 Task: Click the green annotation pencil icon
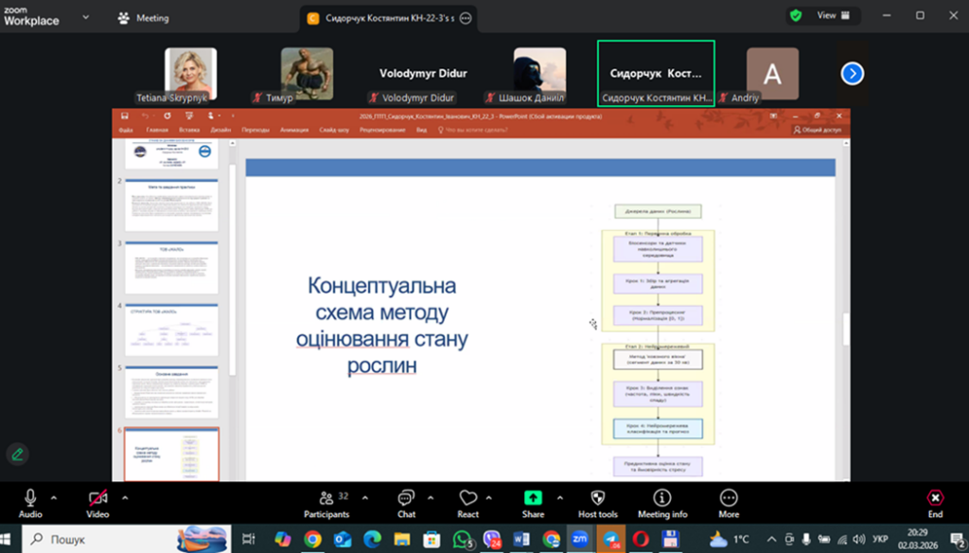(17, 454)
